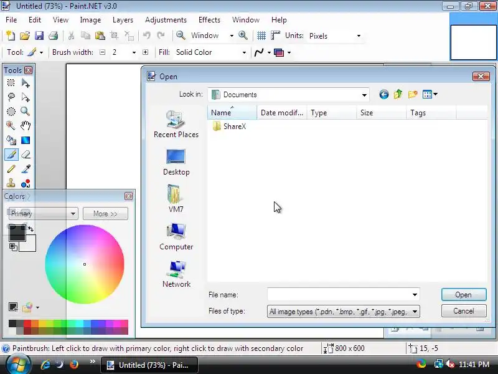The height and width of the screenshot is (374, 498).
Task: Select the Ellipse Select tool
Action: 11,112
